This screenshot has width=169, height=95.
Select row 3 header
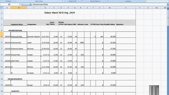(x=2, y=23)
